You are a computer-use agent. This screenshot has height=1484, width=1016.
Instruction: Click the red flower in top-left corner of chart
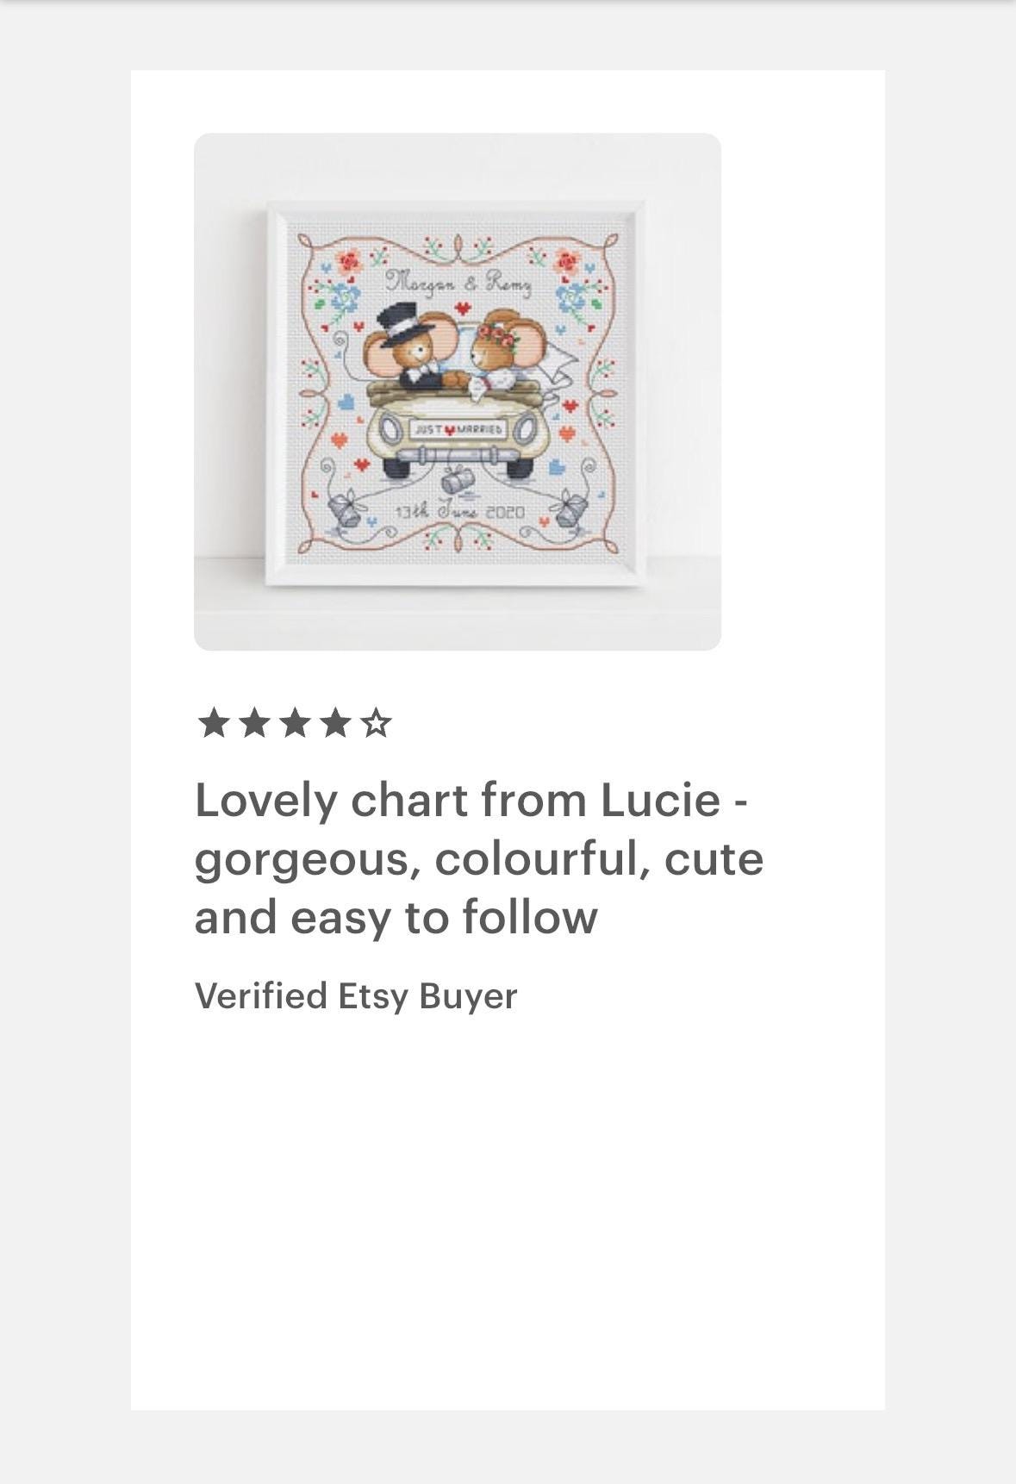349,260
